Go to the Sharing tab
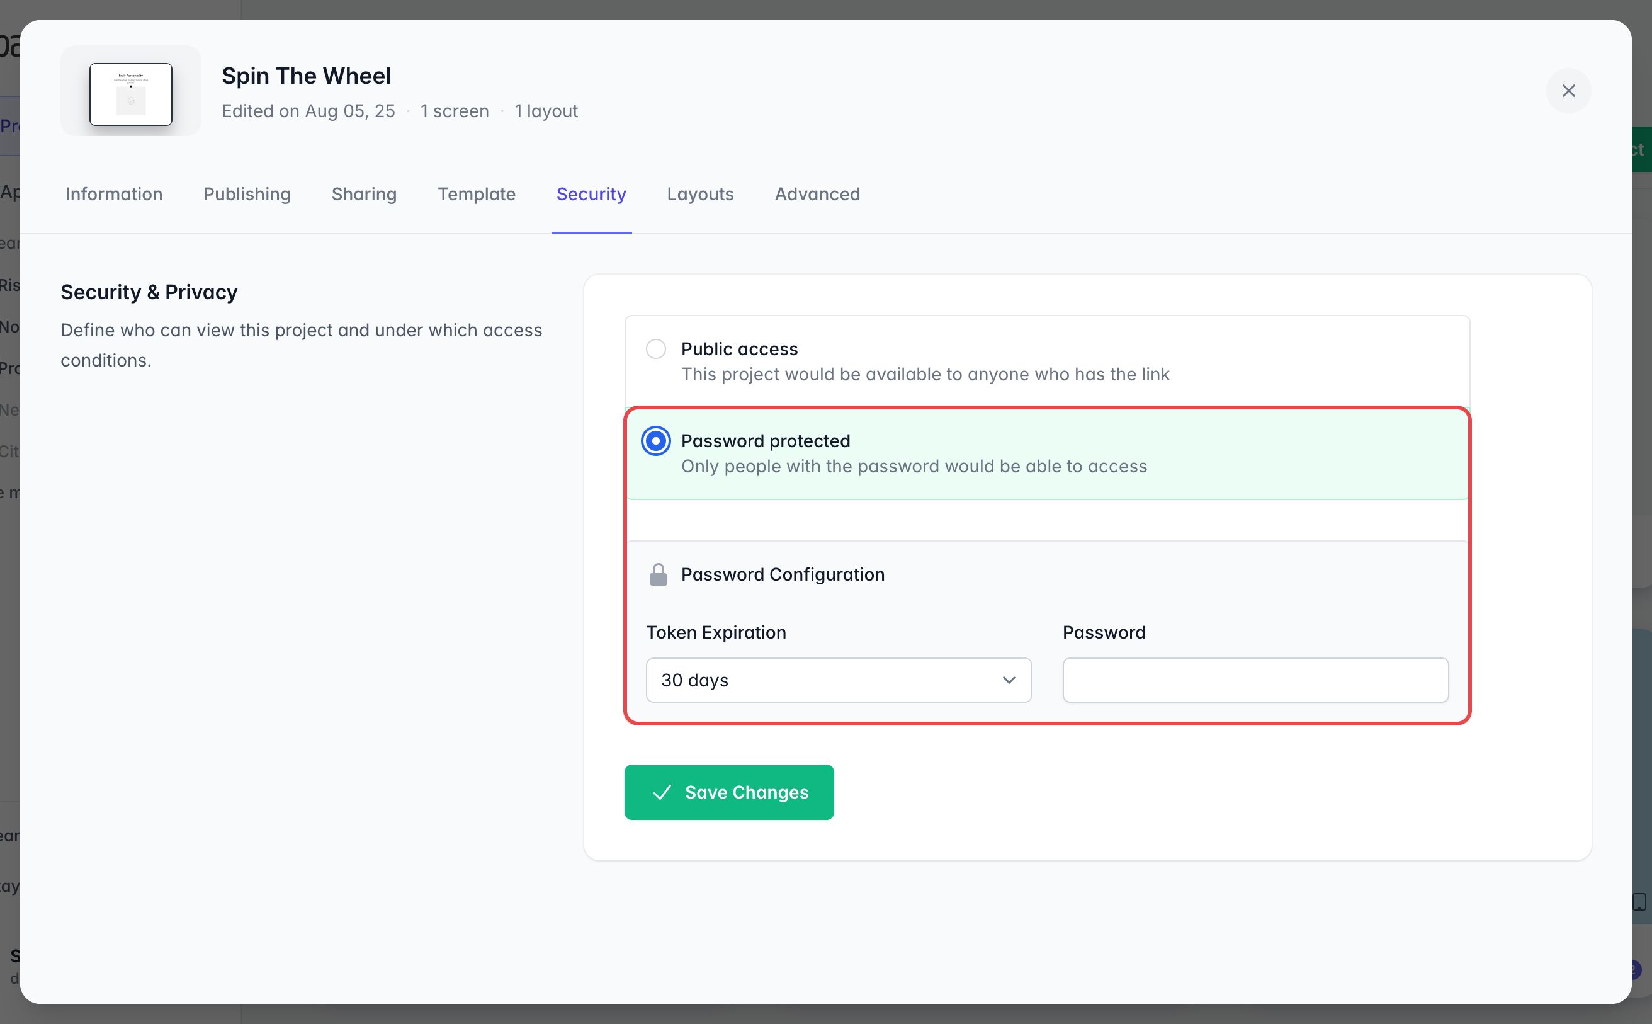Image resolution: width=1652 pixels, height=1024 pixels. coord(365,195)
